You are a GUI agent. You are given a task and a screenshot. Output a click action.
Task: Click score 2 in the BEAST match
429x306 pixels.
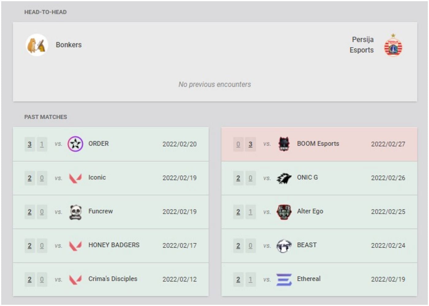(x=238, y=246)
